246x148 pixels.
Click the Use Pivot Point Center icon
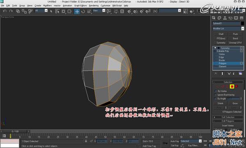click(109, 11)
